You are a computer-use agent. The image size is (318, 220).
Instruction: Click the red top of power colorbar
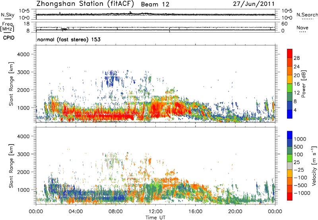tap(290, 52)
